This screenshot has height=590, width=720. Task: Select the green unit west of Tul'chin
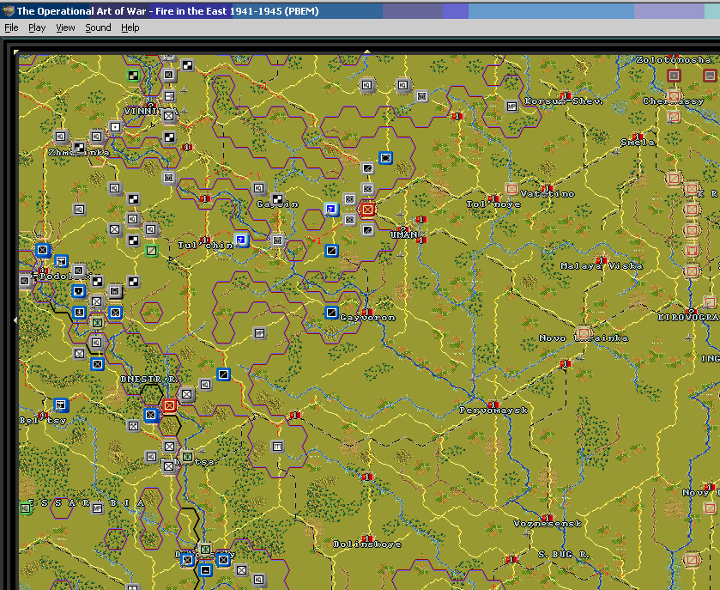pyautogui.click(x=151, y=251)
